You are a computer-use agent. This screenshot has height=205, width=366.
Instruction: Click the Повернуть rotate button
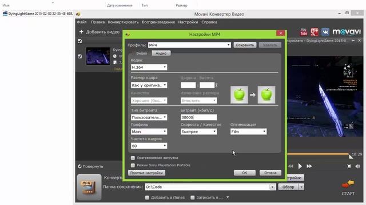coord(90,166)
